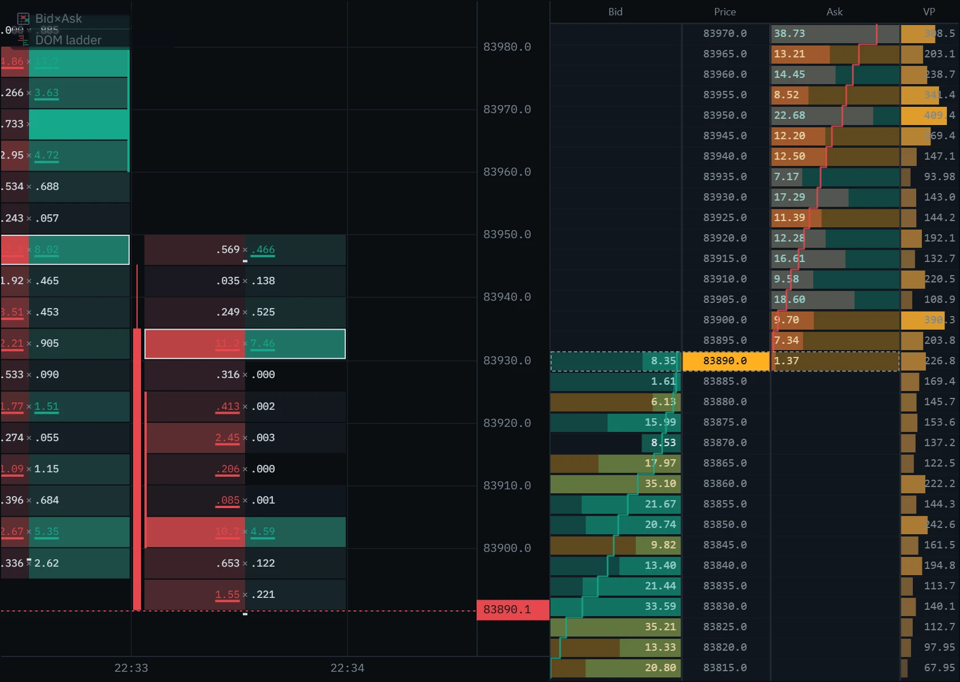This screenshot has width=960, height=682.
Task: Click footprint cell .653 × .122
Action: pos(245,563)
